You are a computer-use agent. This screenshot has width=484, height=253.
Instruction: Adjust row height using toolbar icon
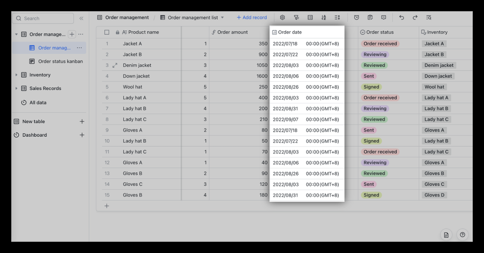pos(337,17)
